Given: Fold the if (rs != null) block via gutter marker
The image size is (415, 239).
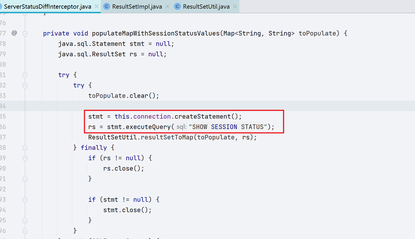Looking at the screenshot, I should tap(25, 158).
